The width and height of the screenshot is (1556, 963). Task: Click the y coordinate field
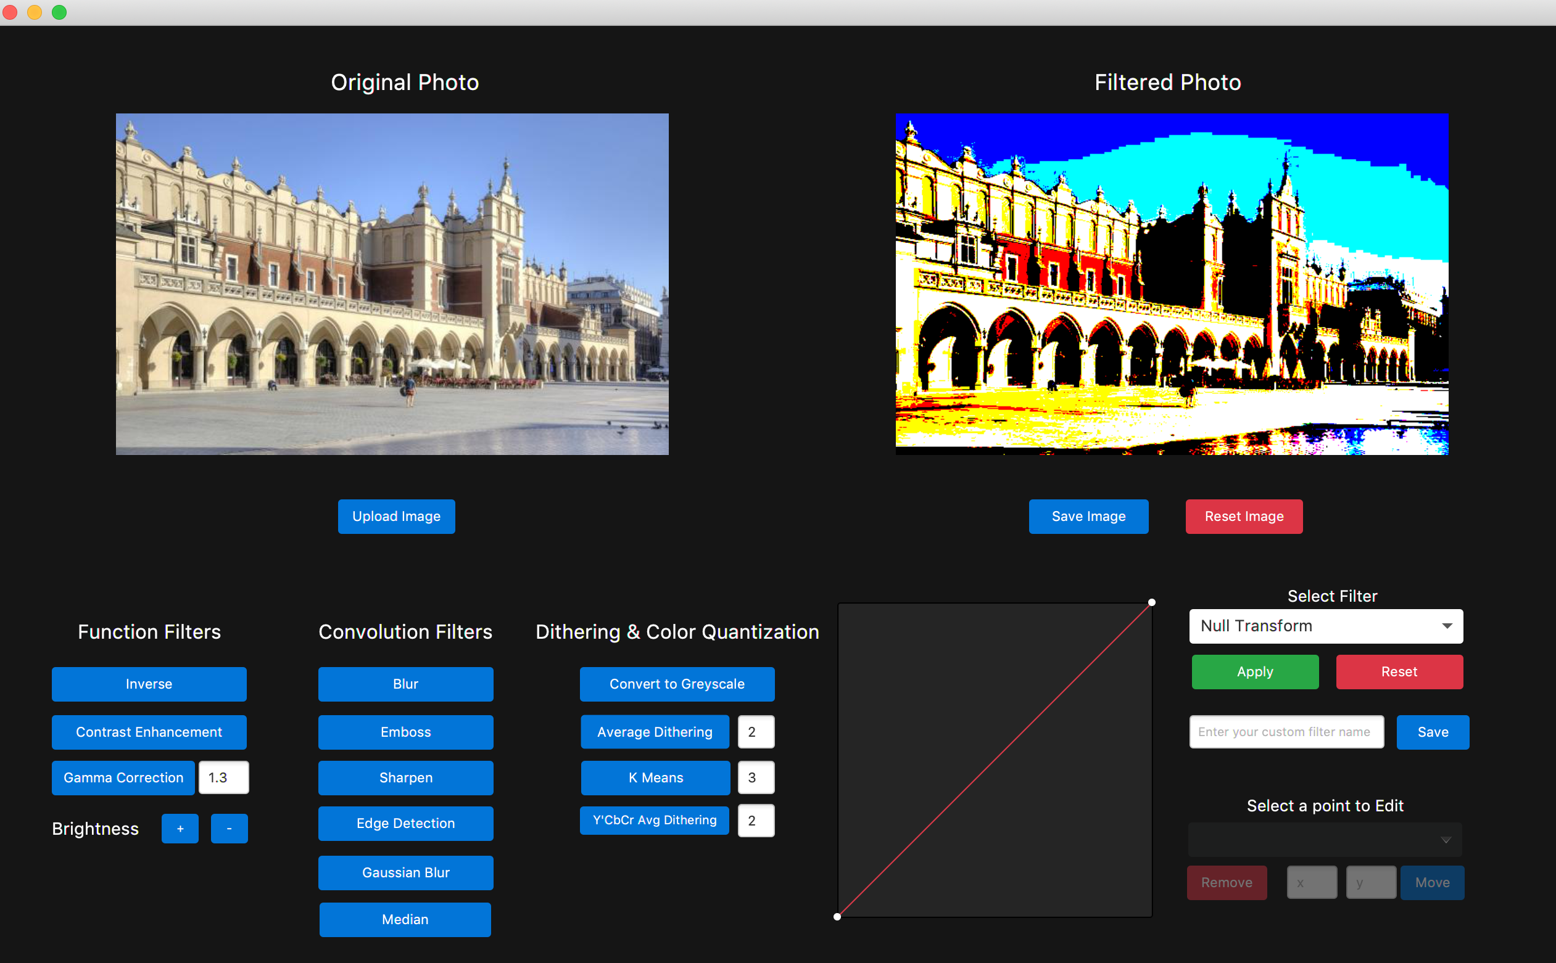pyautogui.click(x=1370, y=883)
